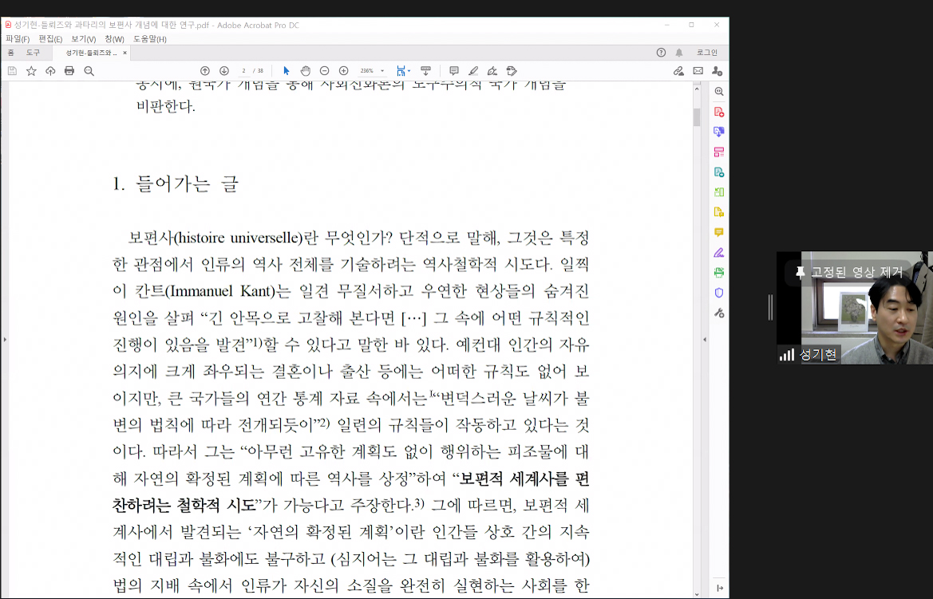Screen dimensions: 933x599
Task: Open the search tool in right panel
Action: click(x=719, y=92)
